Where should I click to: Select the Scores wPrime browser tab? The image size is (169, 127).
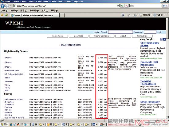coord(35,15)
